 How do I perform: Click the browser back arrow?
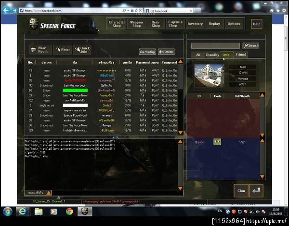pos(6,11)
